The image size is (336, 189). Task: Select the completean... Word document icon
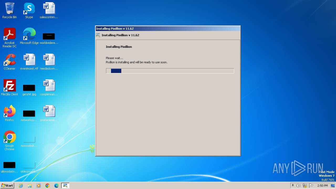pos(49,88)
